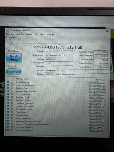Open the Help menu
Screen dimensions: 114x152
[x=41, y=34]
